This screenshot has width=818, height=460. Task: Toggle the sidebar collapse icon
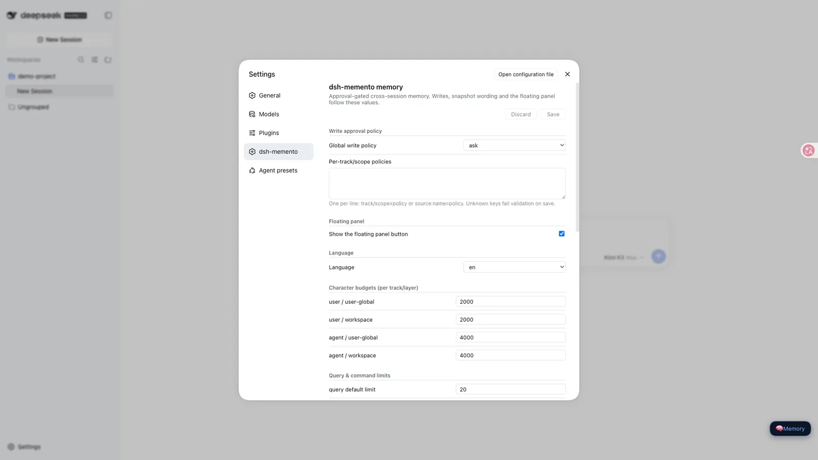point(108,15)
